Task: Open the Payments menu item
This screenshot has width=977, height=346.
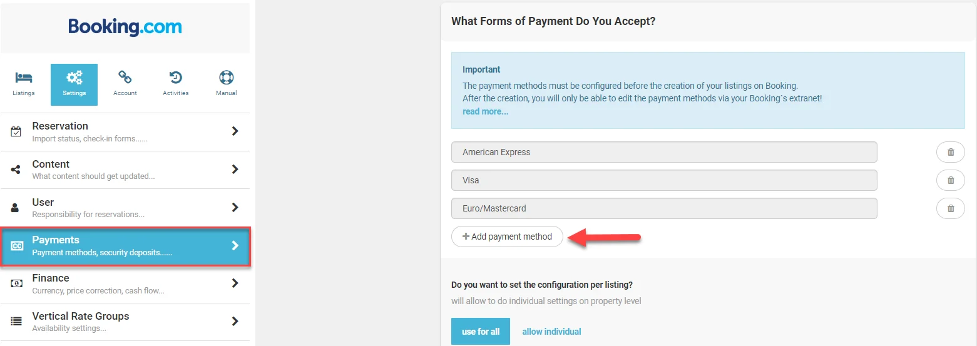Action: [125, 246]
